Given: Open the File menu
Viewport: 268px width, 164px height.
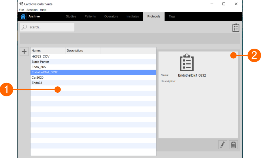Looking at the screenshot, I should click(x=21, y=10).
